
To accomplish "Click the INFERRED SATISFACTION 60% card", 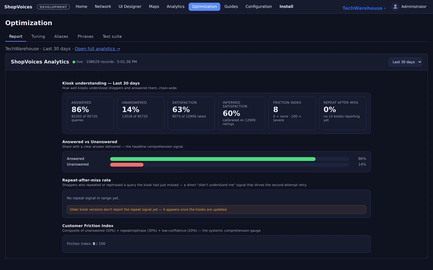I will click(x=242, y=113).
